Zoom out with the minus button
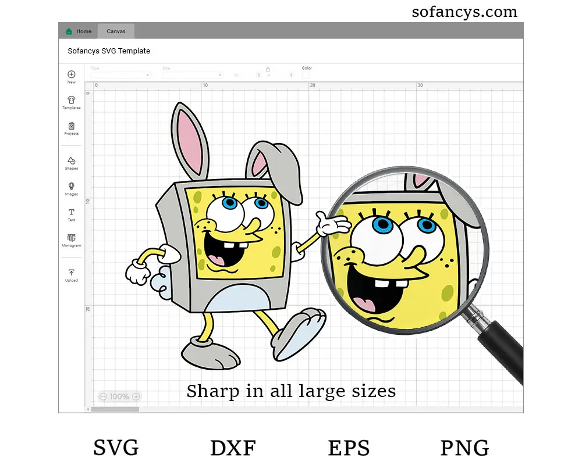This screenshot has width=582, height=465. click(103, 396)
